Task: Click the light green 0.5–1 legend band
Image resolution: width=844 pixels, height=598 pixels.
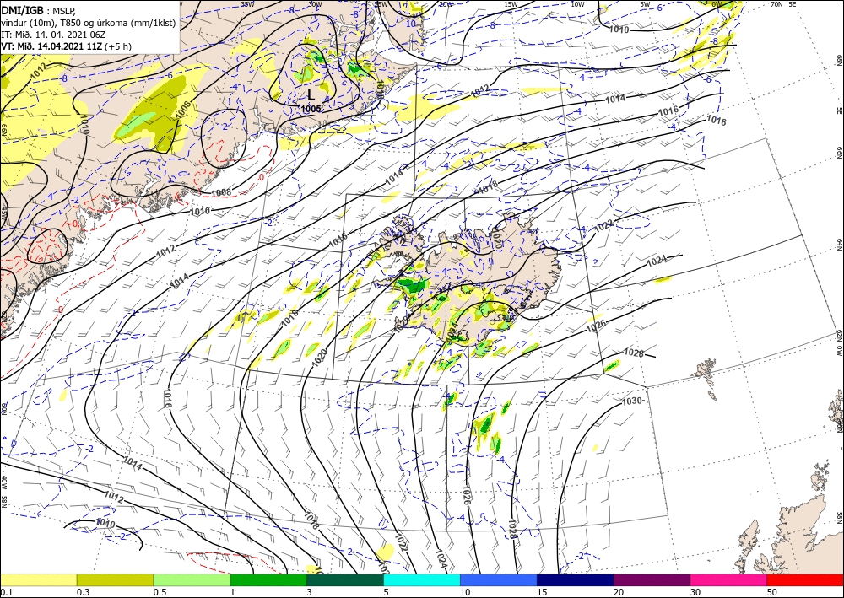Action: pos(192,579)
